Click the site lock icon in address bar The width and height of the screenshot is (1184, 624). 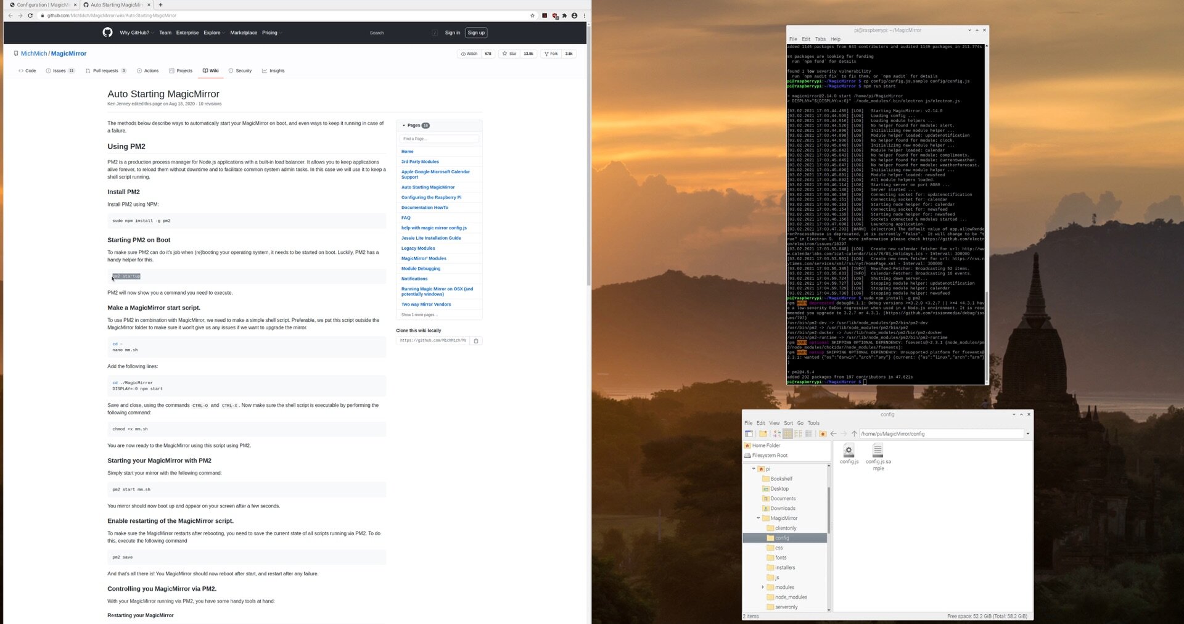tap(43, 15)
